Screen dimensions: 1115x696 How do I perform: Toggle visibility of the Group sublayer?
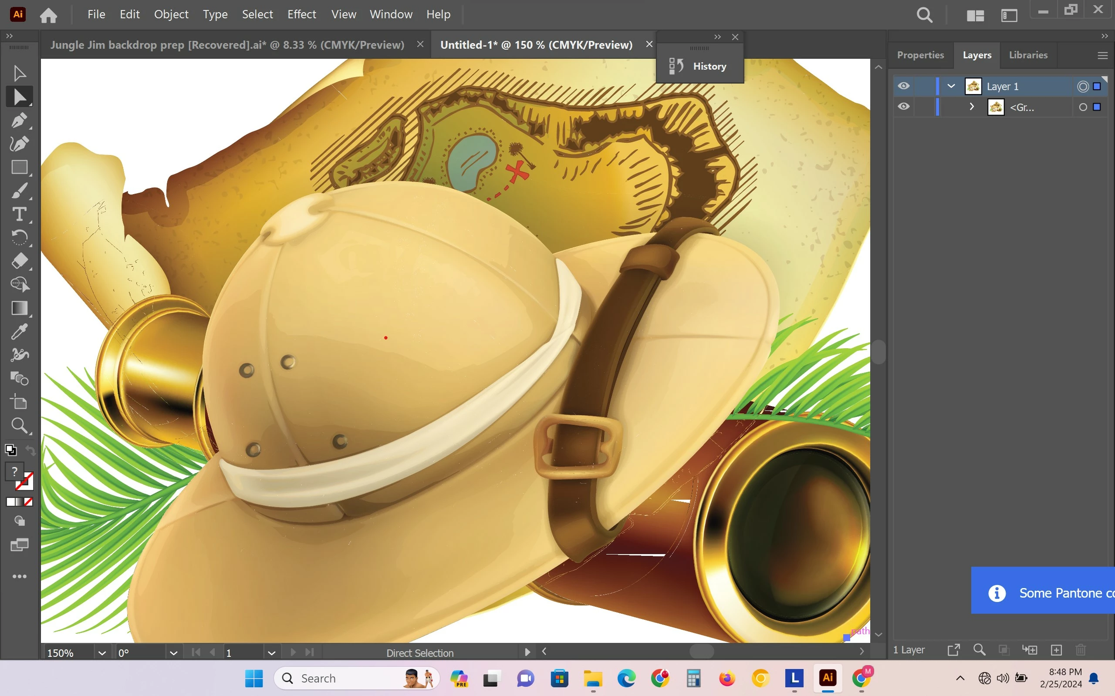904,107
